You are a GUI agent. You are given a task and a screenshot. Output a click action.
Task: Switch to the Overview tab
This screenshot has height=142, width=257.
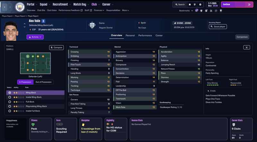point(117,35)
